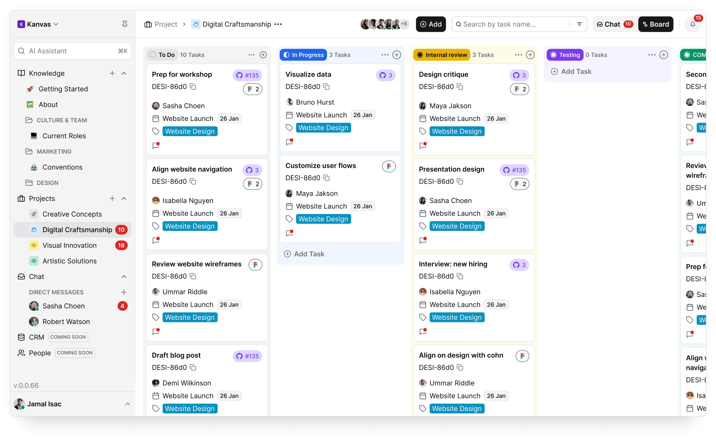Viewport: 716px width, 441px height.
Task: Collapse the Chat section chevron in sidebar
Action: [124, 276]
